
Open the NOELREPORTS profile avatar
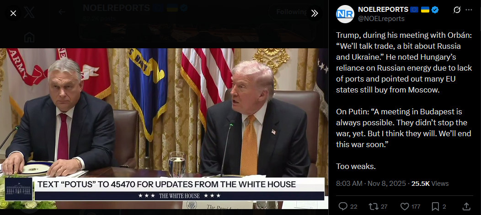(x=345, y=14)
